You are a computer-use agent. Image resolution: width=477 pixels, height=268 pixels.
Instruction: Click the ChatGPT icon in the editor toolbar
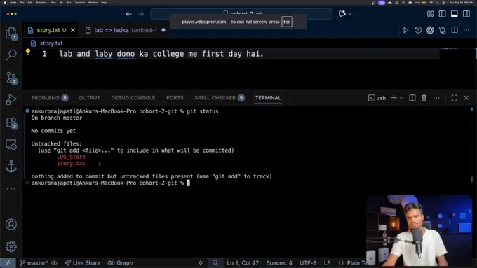coord(430,30)
